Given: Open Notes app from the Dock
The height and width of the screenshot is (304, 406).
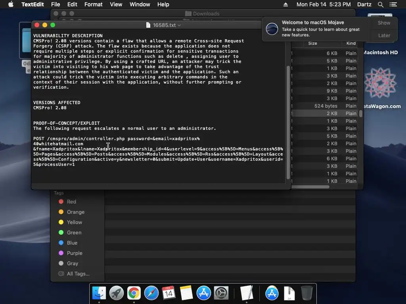Looking at the screenshot, I should (x=186, y=293).
